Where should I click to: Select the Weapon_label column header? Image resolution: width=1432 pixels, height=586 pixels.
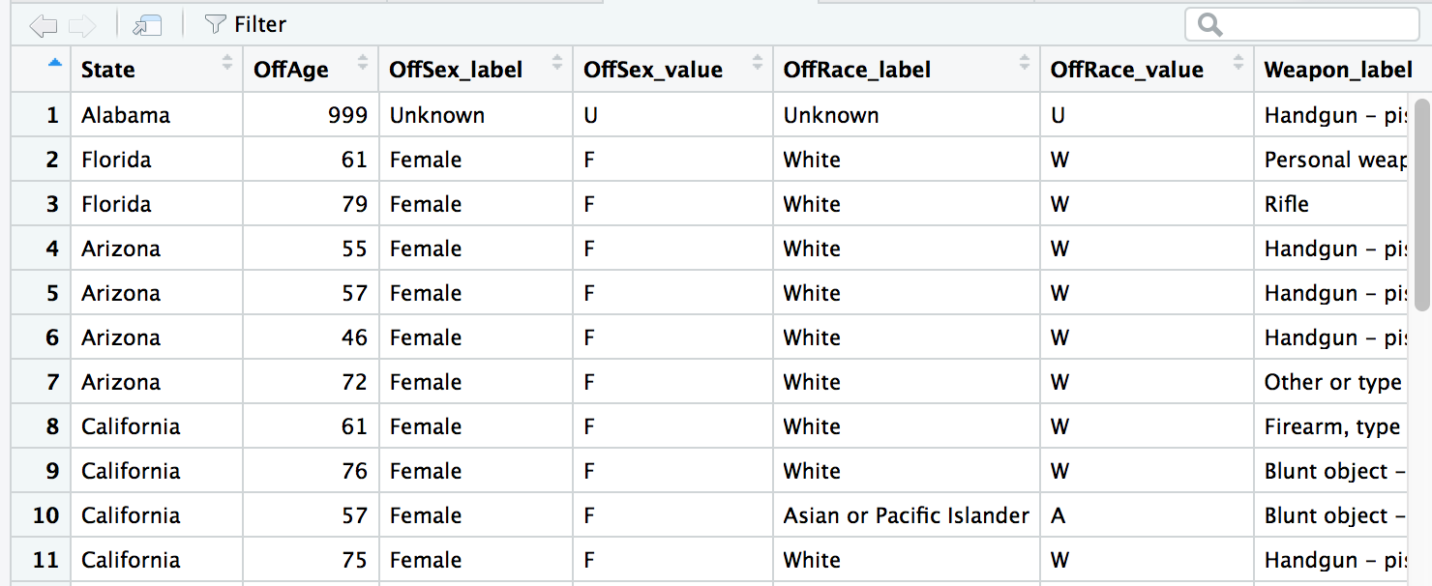(x=1337, y=70)
